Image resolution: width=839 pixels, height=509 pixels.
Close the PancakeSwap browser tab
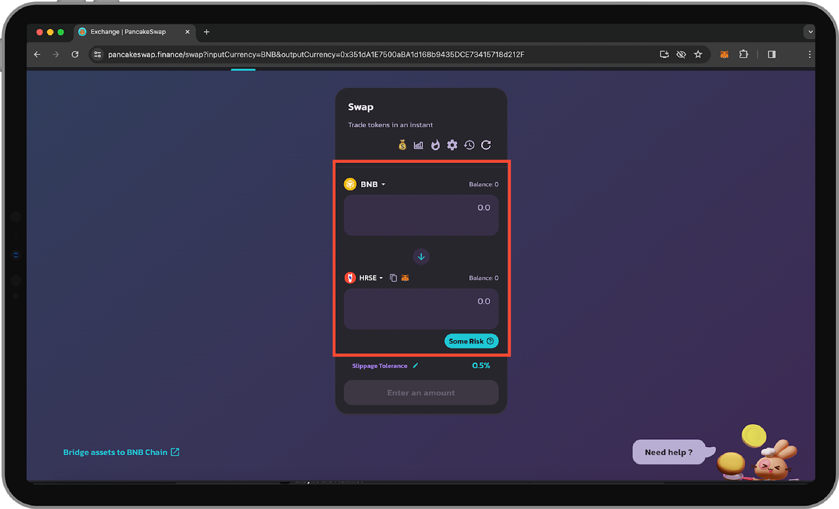187,32
